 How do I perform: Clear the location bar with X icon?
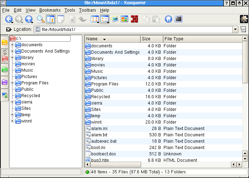pyautogui.click(x=9, y=29)
